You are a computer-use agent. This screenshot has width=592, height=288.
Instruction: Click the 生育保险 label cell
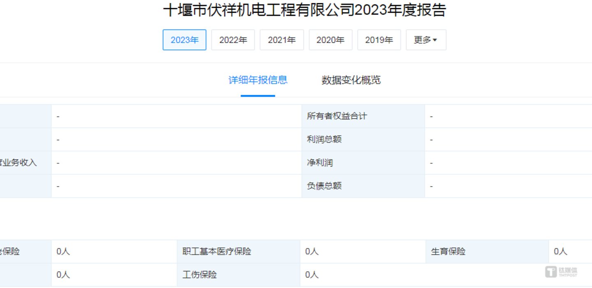click(x=448, y=251)
